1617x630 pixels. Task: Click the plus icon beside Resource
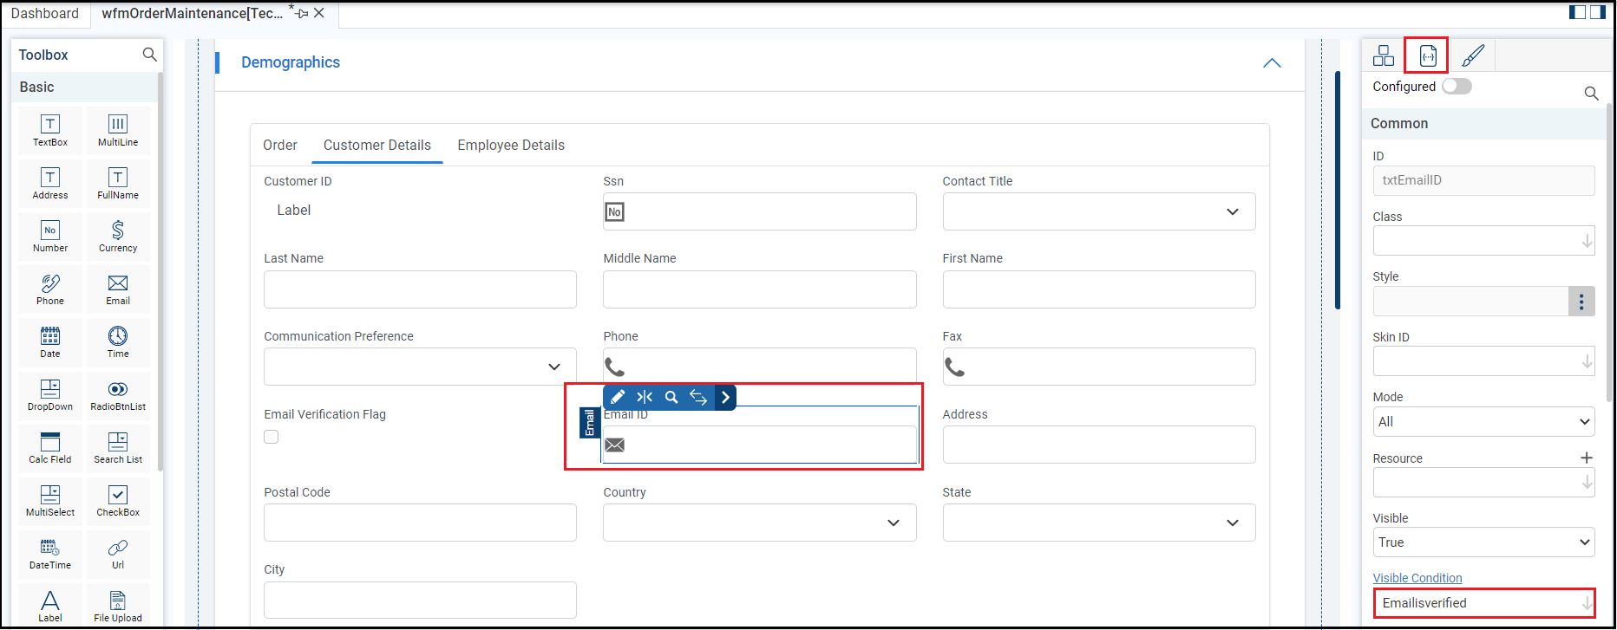1586,458
